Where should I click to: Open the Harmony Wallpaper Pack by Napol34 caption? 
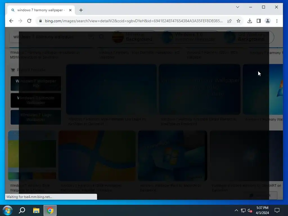click(171, 188)
